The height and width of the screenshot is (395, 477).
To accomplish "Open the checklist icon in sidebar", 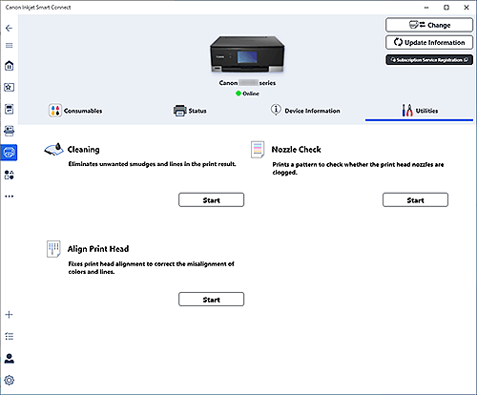I will pyautogui.click(x=9, y=336).
